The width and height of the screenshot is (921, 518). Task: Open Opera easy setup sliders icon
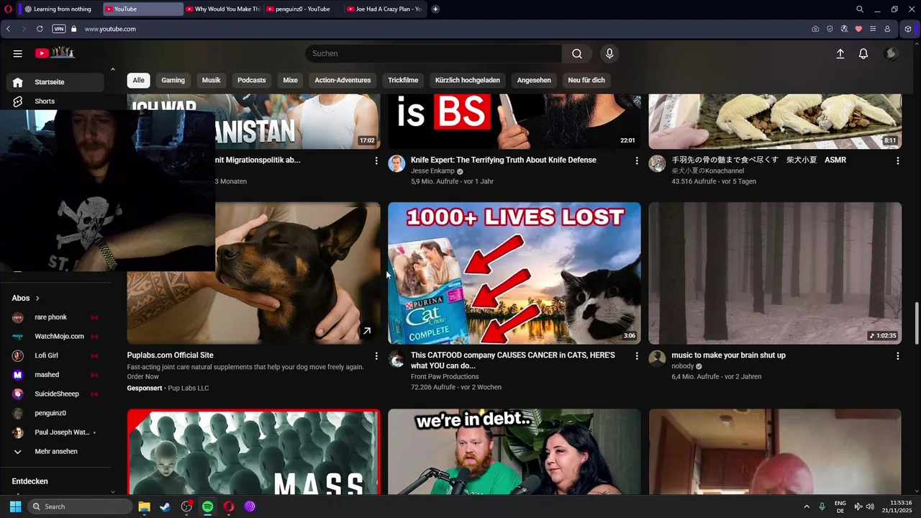tap(873, 29)
